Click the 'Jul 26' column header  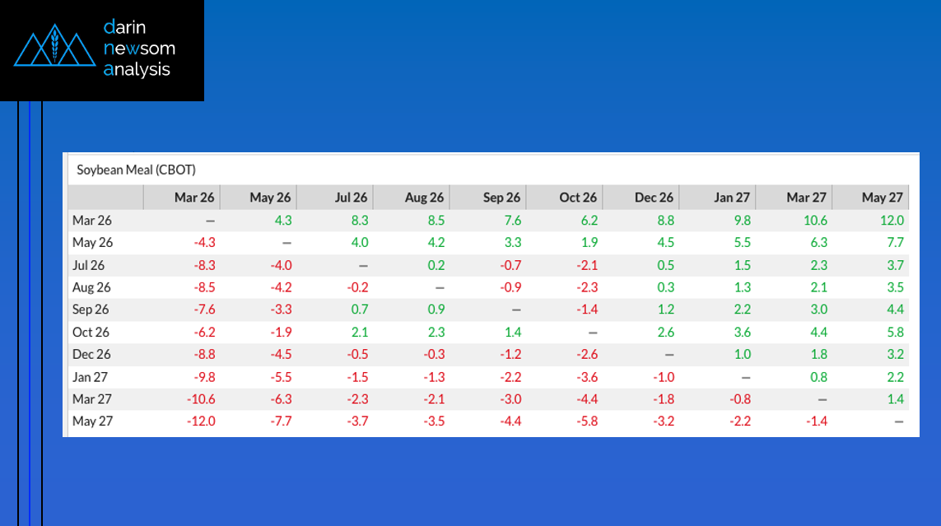pyautogui.click(x=351, y=198)
